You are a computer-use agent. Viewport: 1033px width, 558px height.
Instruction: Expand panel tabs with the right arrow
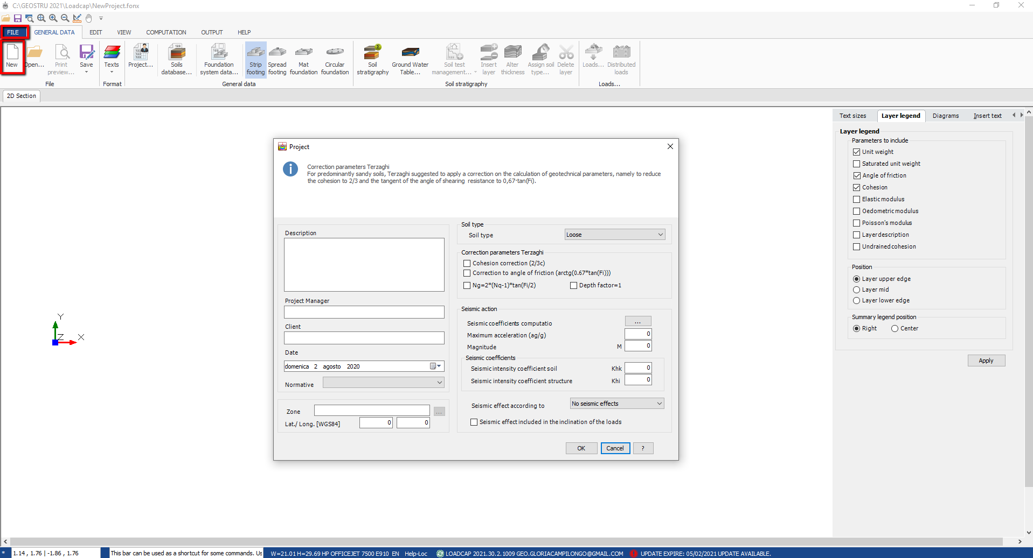(x=1021, y=115)
